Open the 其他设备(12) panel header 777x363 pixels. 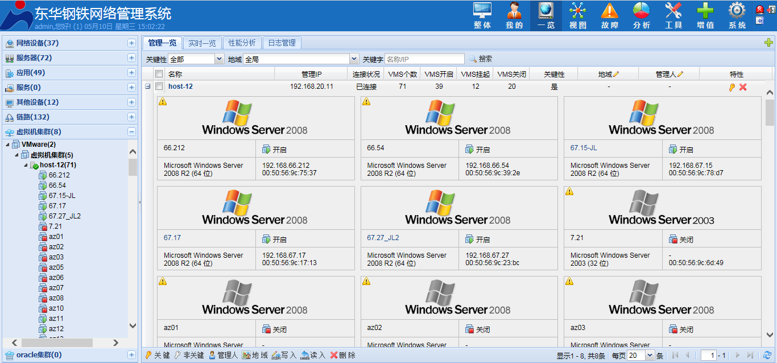(x=70, y=102)
